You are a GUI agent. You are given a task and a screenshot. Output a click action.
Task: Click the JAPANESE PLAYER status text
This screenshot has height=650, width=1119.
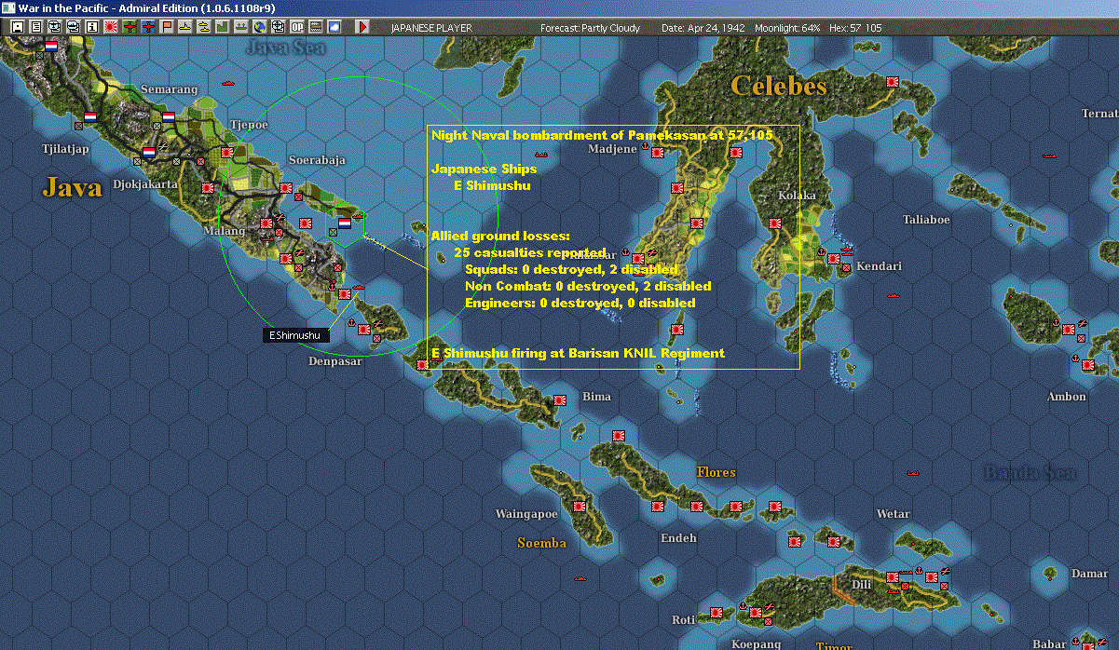[431, 28]
